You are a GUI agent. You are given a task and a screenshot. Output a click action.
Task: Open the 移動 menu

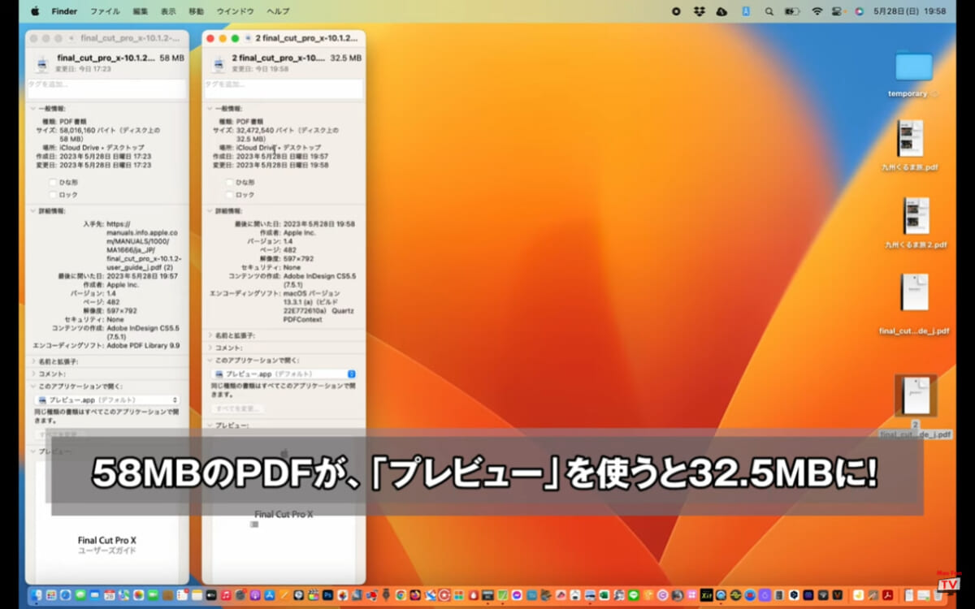click(196, 11)
